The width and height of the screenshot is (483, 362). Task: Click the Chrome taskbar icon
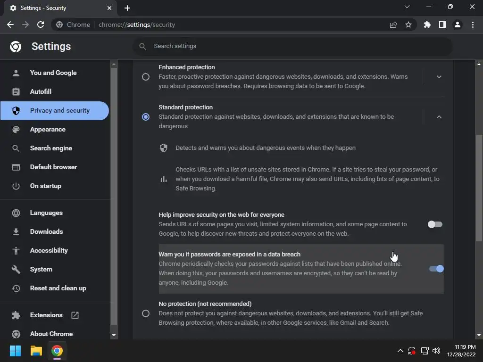(x=57, y=351)
